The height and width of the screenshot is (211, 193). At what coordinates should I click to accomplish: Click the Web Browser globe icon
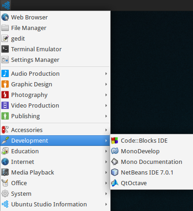coord(5,17)
